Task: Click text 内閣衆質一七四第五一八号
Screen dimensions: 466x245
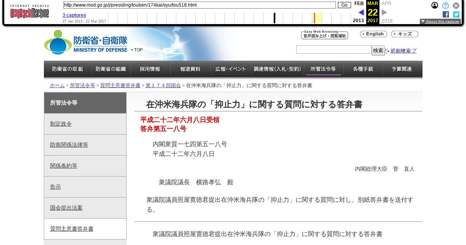Action: coord(190,144)
